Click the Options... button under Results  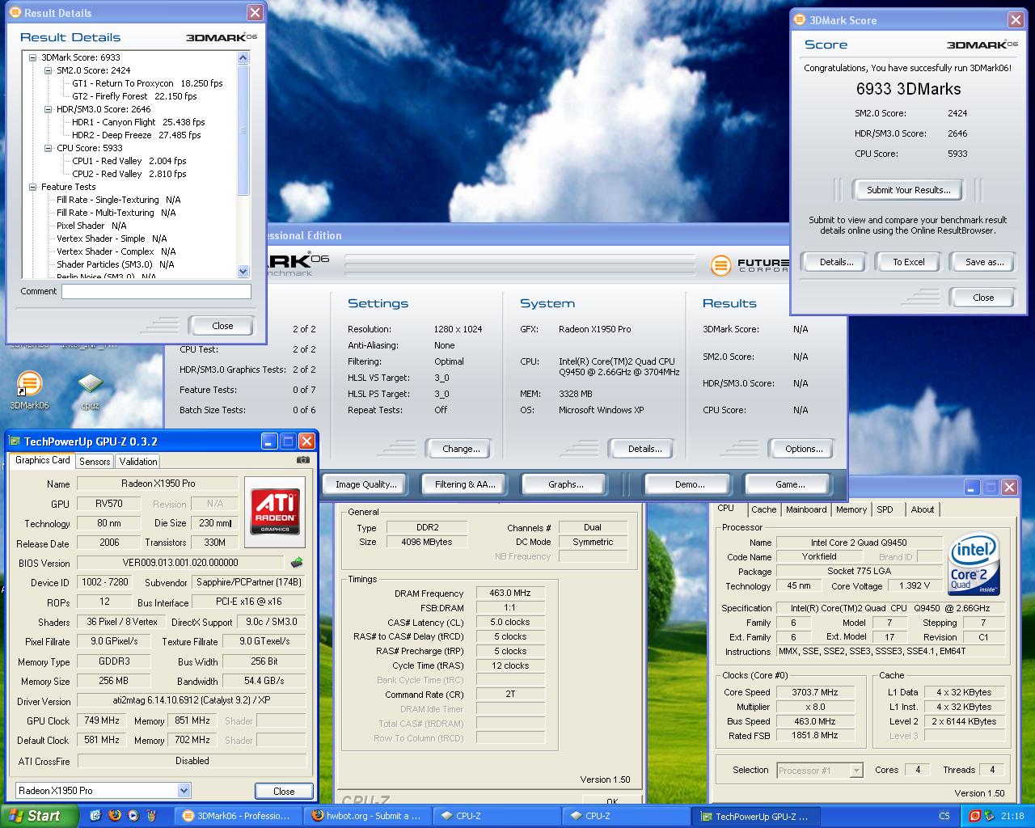pyautogui.click(x=804, y=449)
